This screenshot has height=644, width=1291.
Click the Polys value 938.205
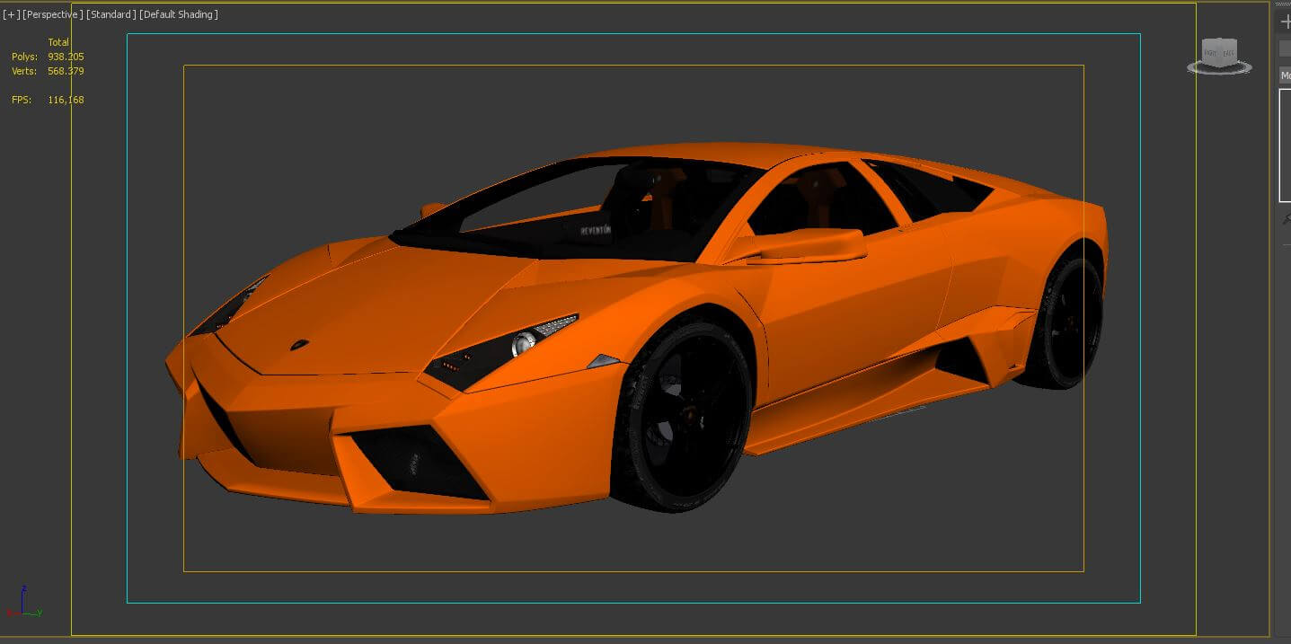pos(66,57)
